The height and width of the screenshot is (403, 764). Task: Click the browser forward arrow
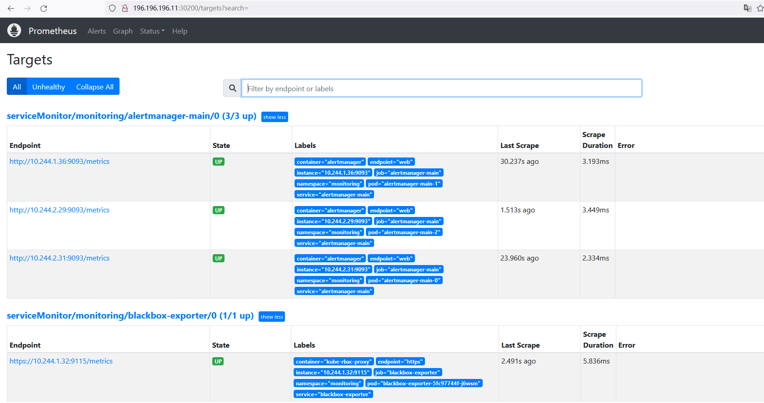click(27, 8)
